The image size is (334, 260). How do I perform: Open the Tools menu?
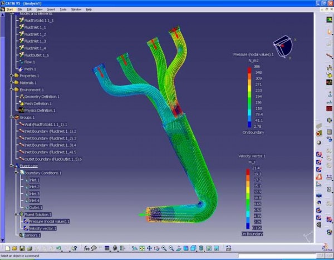63,9
